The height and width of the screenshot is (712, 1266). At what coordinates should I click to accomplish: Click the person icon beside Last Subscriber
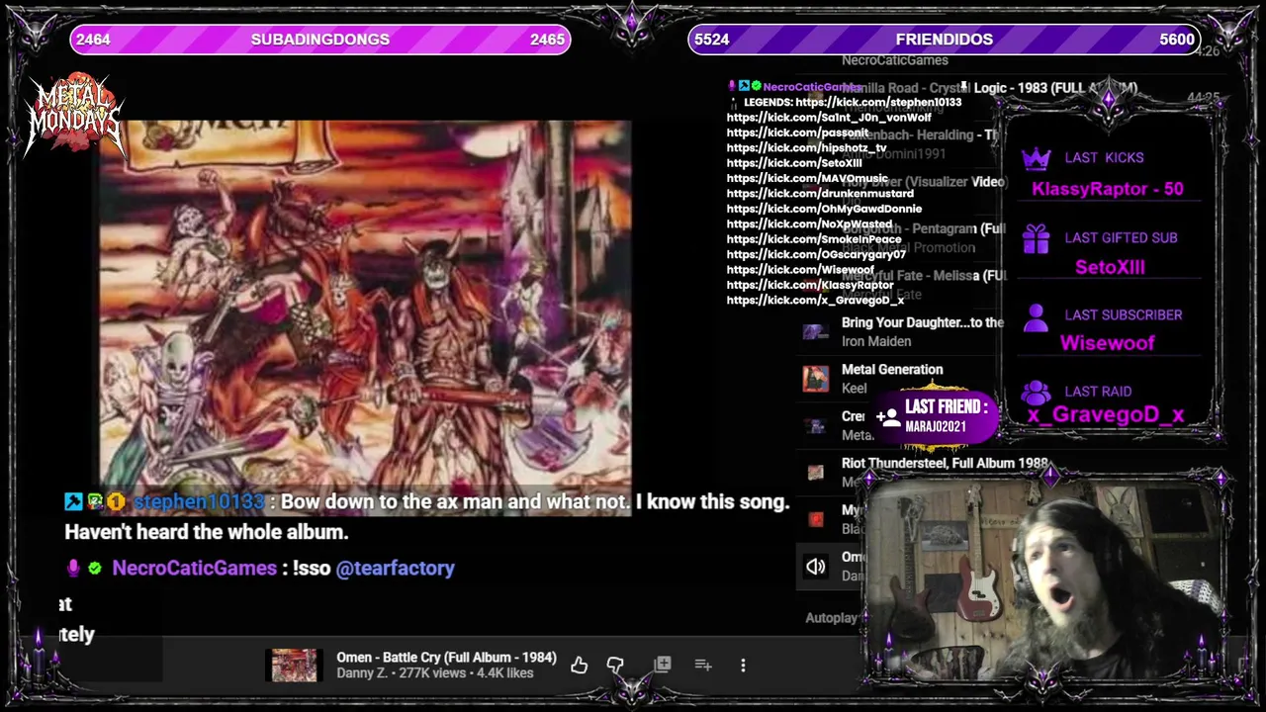click(1036, 316)
